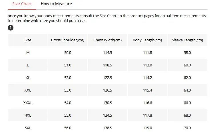Select the Size column header
The image size is (215, 136).
28,40
